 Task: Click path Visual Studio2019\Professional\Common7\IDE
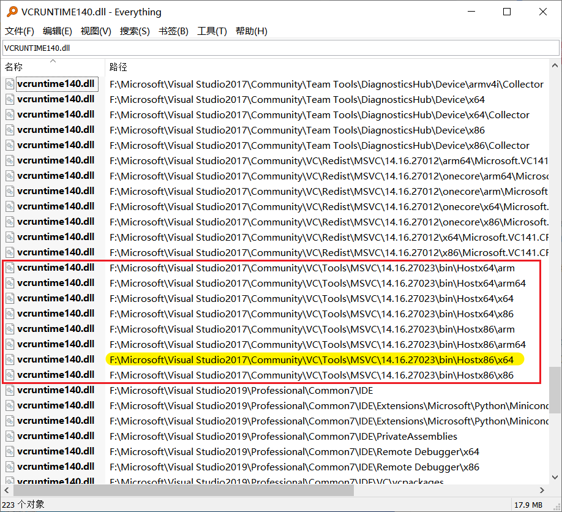pyautogui.click(x=241, y=391)
